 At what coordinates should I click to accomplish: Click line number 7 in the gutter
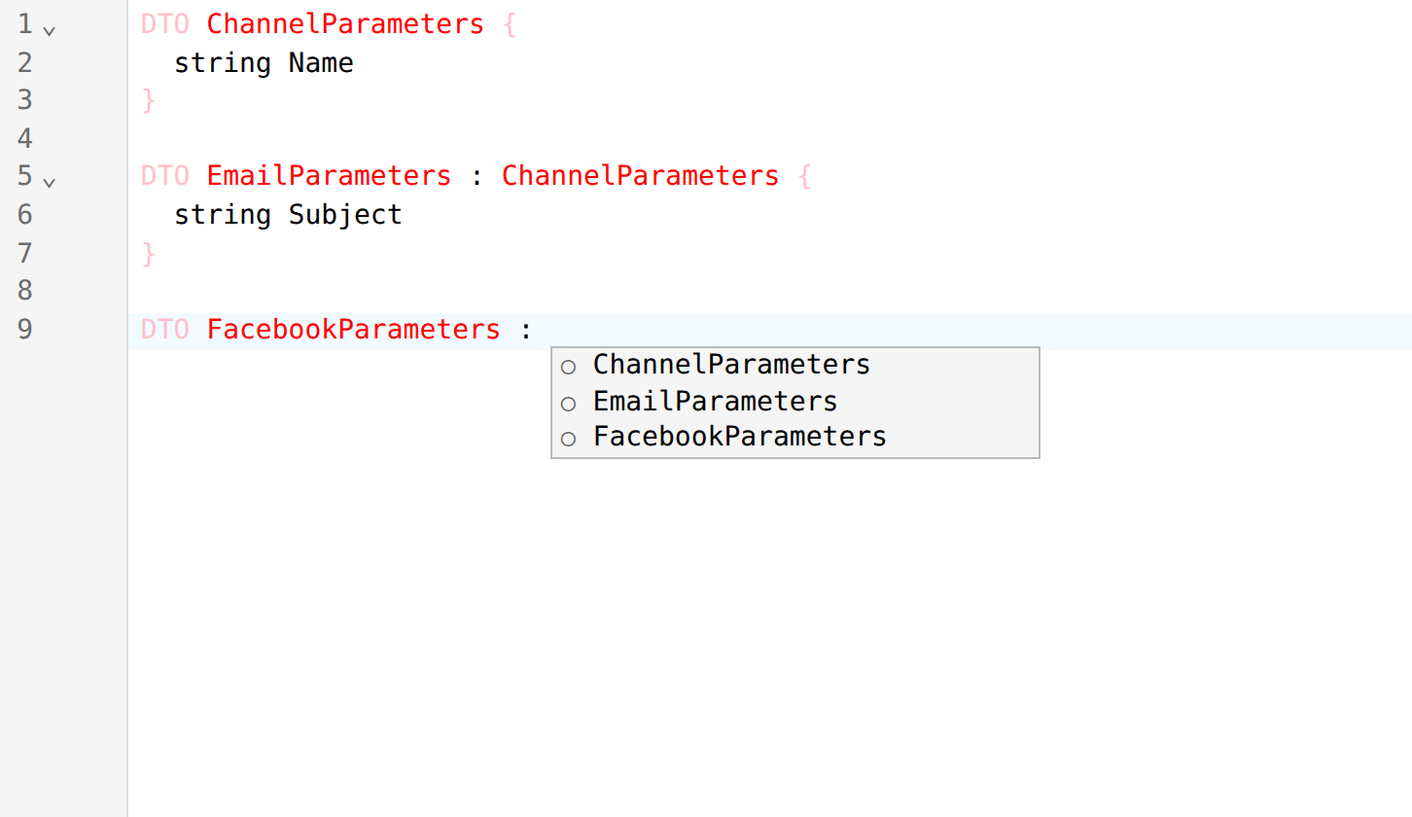tap(25, 253)
